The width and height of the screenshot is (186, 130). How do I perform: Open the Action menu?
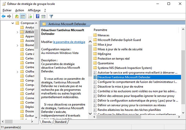click(x=20, y=10)
